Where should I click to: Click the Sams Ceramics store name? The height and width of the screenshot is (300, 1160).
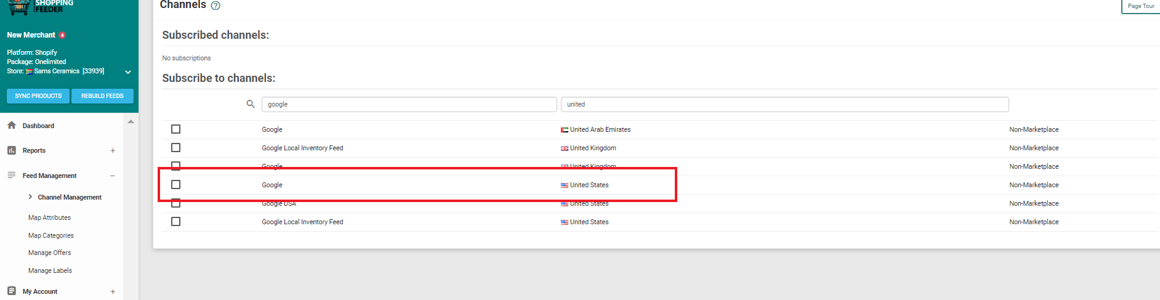coord(57,71)
